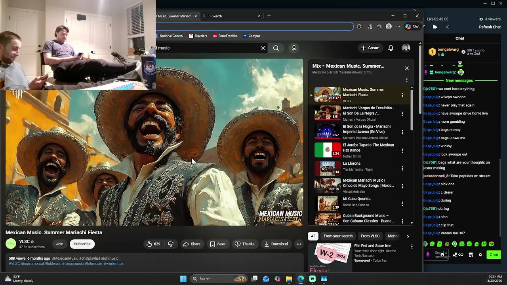Open YouTube notifications bell
This screenshot has height=285, width=507.
point(391,48)
